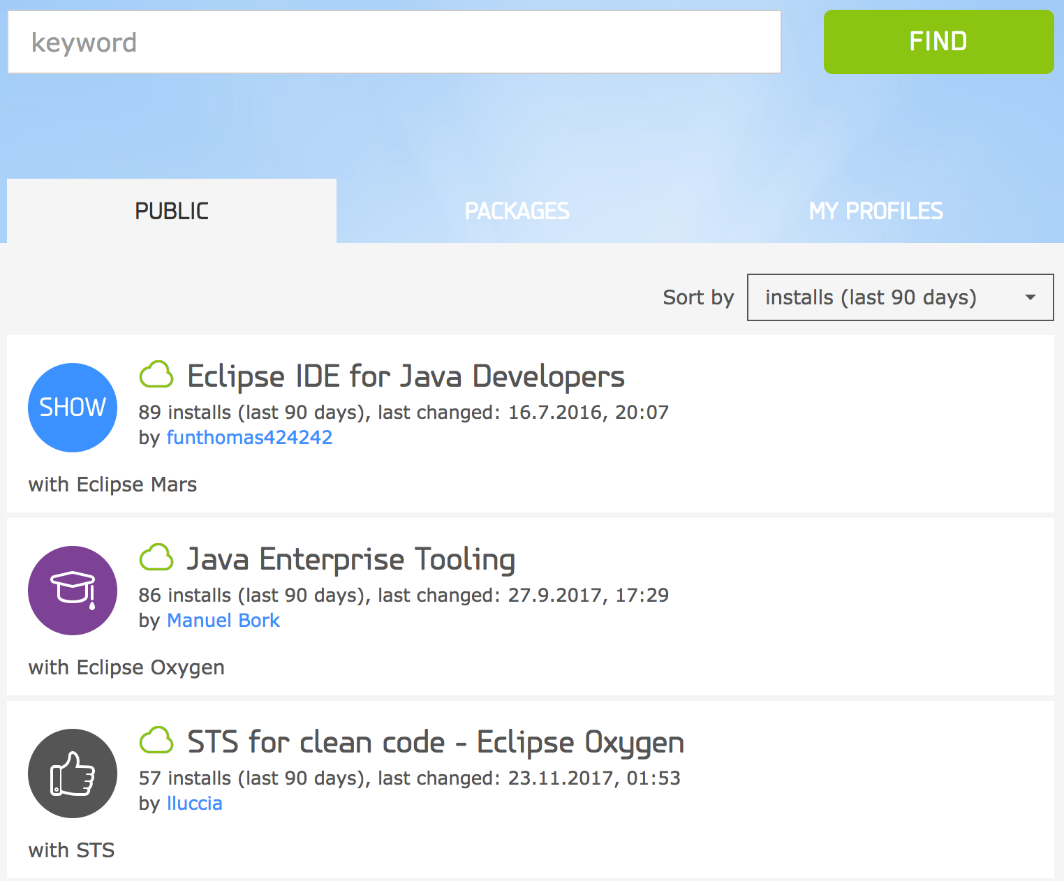1064x881 pixels.
Task: Open the Sort by dropdown
Action: point(900,297)
